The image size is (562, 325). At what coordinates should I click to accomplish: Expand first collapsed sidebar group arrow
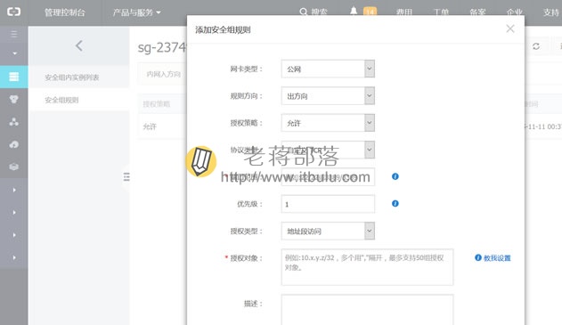coord(14,190)
